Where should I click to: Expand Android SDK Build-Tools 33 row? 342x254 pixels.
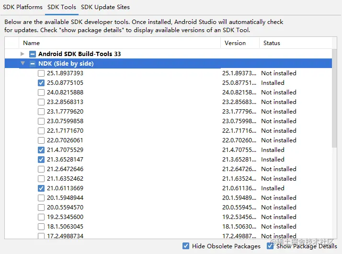click(x=22, y=54)
